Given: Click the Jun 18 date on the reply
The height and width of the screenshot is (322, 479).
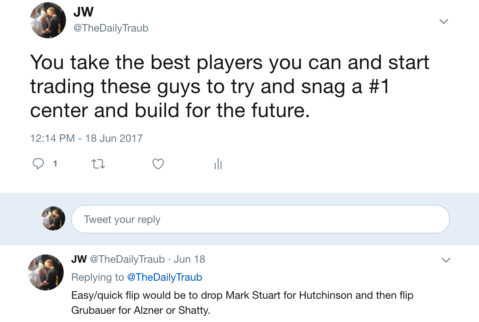Looking at the screenshot, I should [x=189, y=259].
